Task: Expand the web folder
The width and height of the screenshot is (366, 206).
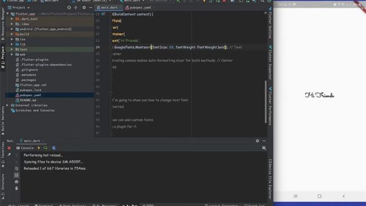Action: click(12, 54)
